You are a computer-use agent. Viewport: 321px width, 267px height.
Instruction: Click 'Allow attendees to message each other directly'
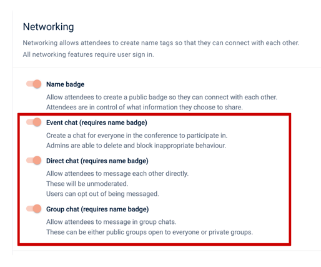click(117, 174)
